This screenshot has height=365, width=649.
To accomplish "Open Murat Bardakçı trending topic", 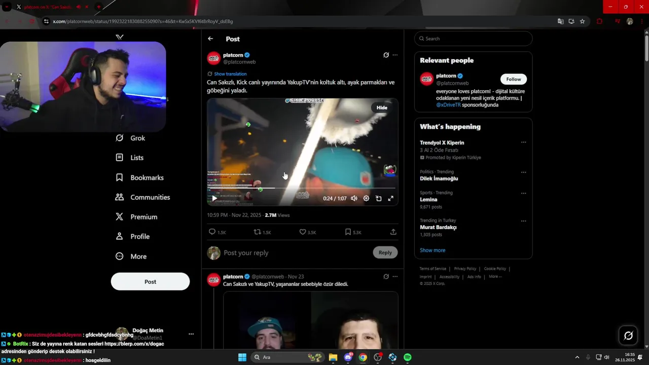I will click(x=438, y=227).
